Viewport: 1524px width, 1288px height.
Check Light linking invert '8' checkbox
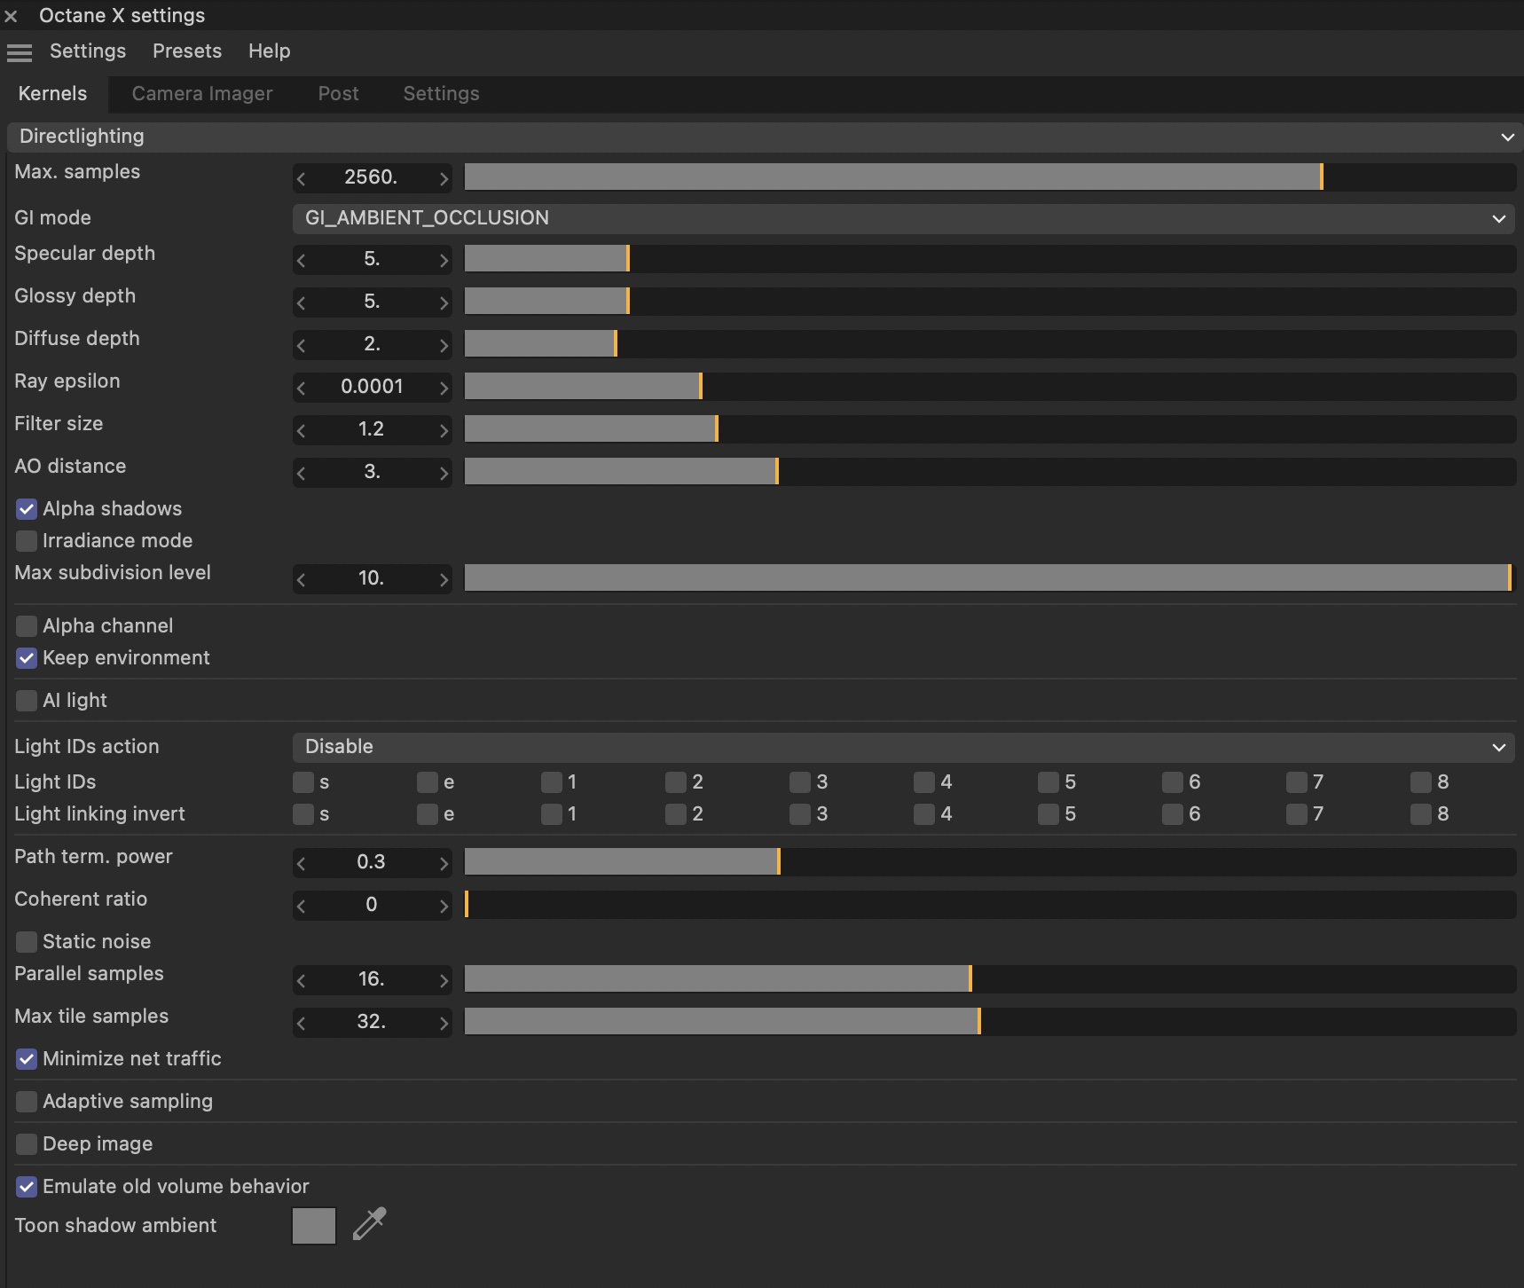pos(1421,813)
